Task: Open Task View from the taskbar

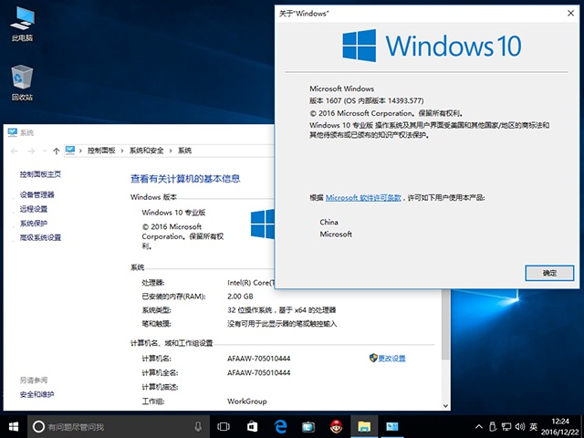Action: click(x=224, y=426)
